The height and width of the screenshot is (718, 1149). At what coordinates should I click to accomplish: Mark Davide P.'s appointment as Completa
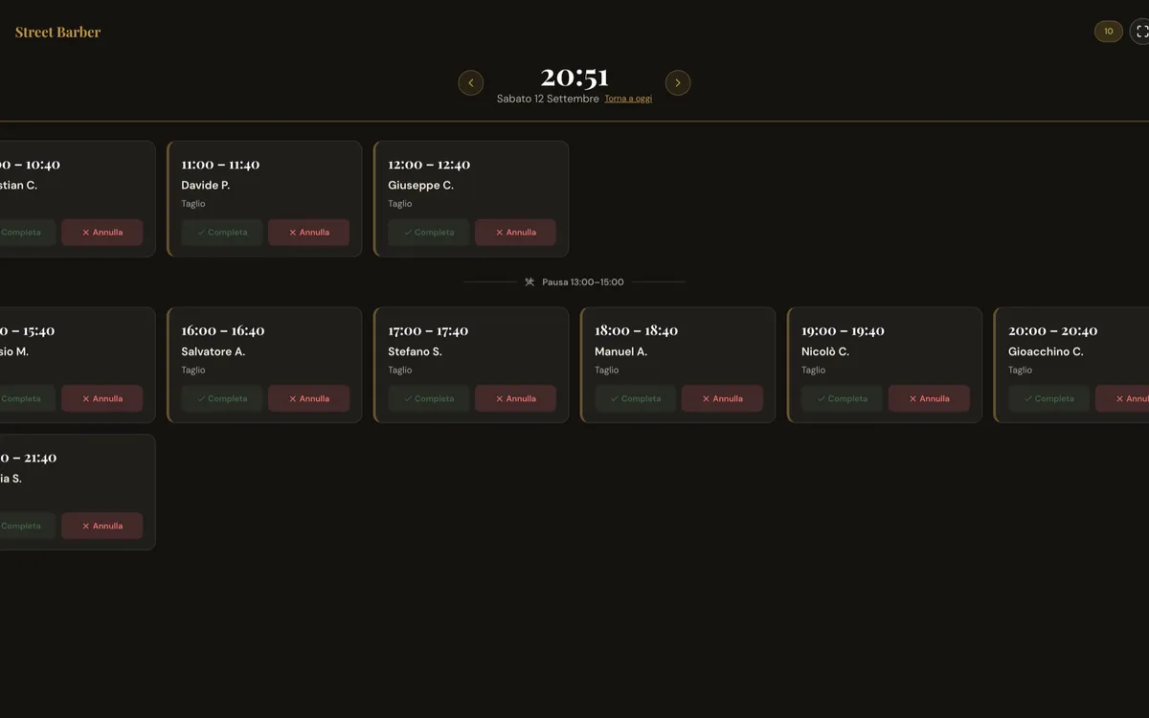point(222,233)
